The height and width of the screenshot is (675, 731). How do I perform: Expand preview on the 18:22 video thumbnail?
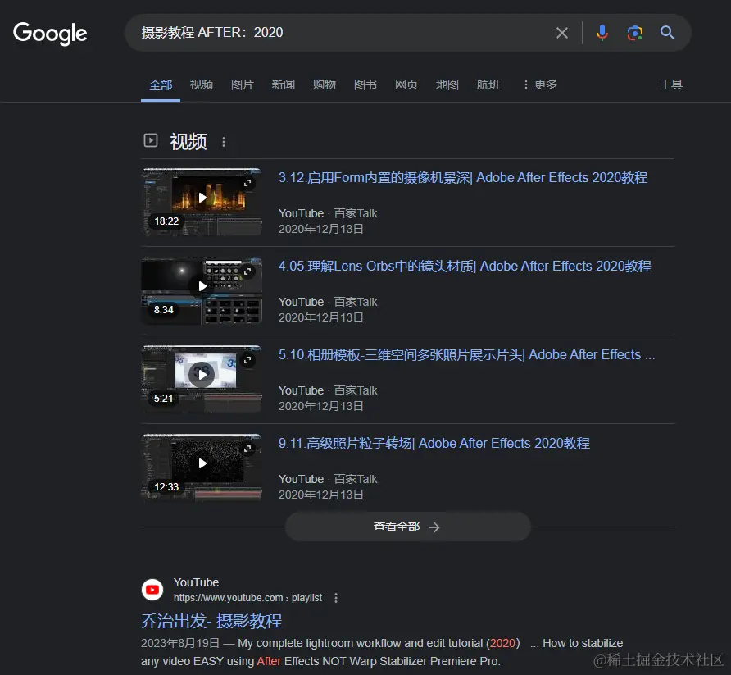tap(248, 182)
